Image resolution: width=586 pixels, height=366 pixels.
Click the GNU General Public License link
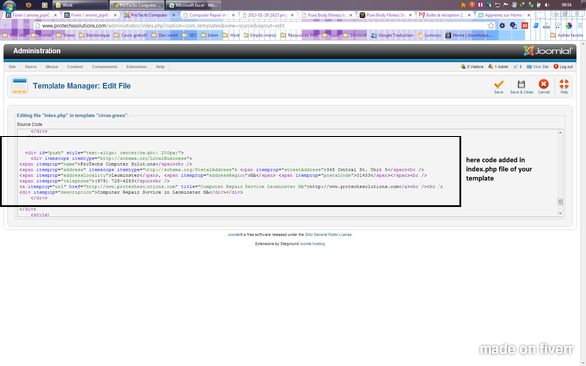point(329,234)
